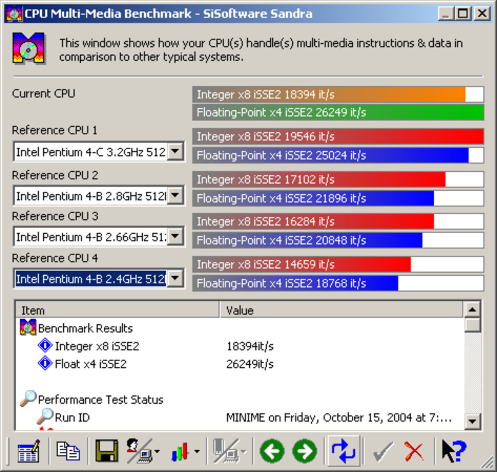This screenshot has width=497, height=472.
Task: Open Reference CPU 1 dropdown
Action: (x=175, y=152)
